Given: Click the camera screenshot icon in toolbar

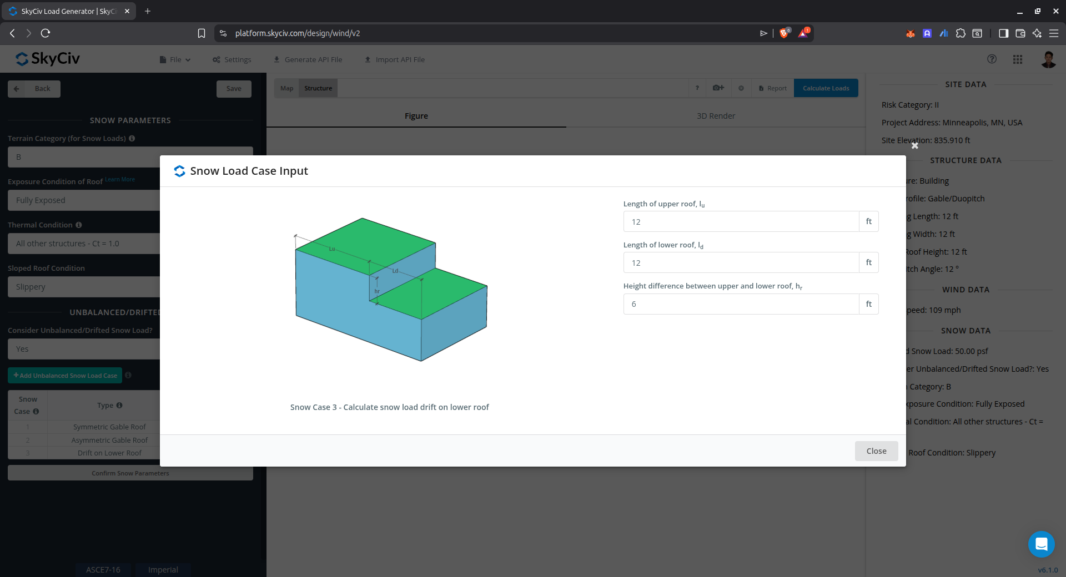Looking at the screenshot, I should pyautogui.click(x=718, y=88).
